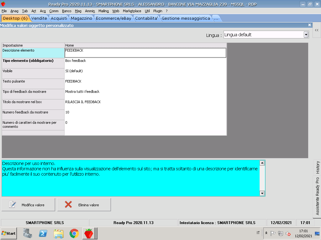Switch to the Desktop (6) tab

(15, 18)
